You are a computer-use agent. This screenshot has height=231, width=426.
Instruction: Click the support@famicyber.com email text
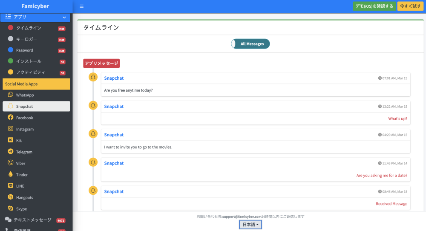click(242, 217)
